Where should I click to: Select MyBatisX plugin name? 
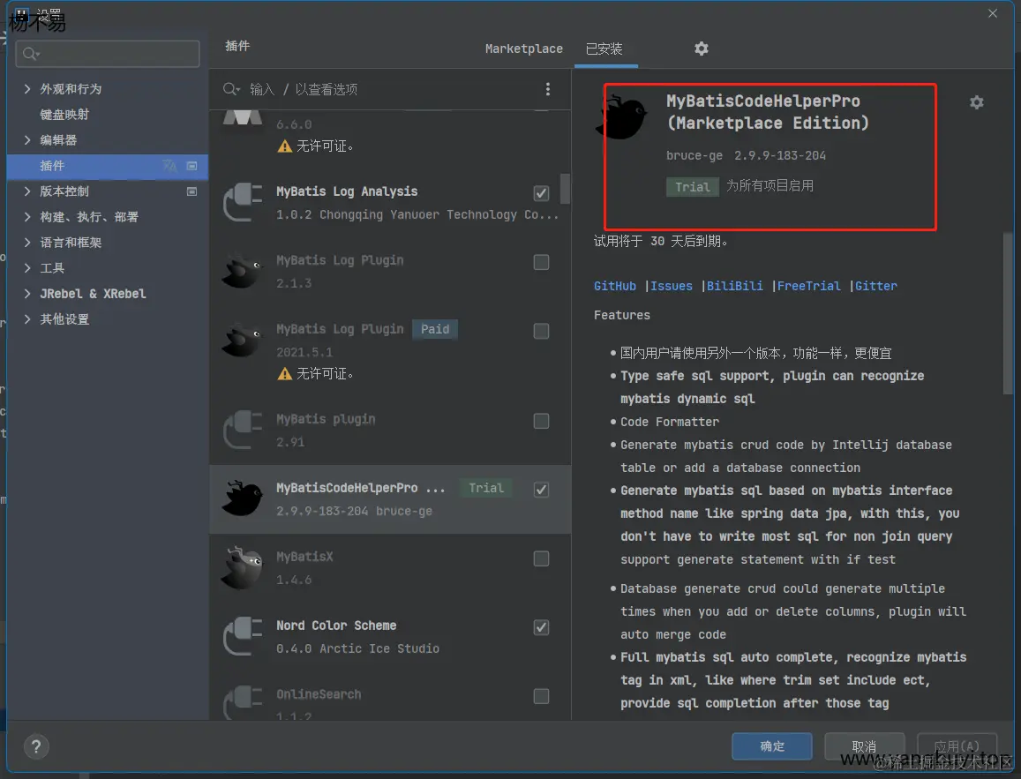[304, 557]
